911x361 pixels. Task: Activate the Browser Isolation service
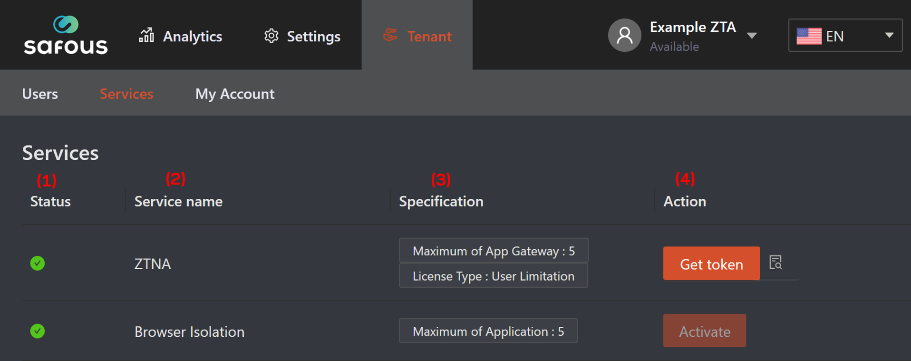pos(704,331)
